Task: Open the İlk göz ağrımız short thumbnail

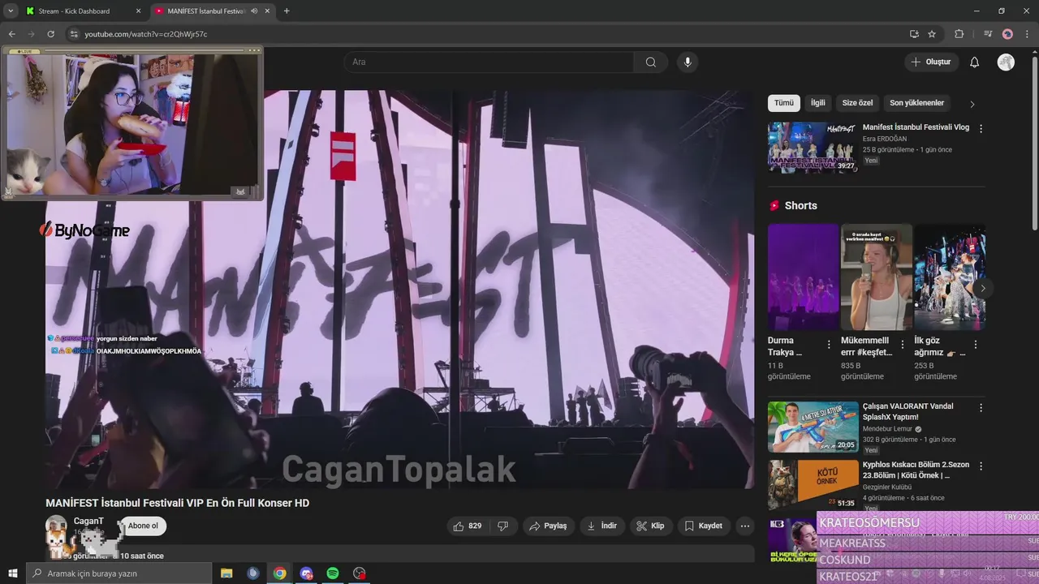Action: point(950,277)
